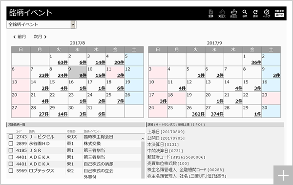Check the box for 2899 永谷園HD

pos(11,144)
